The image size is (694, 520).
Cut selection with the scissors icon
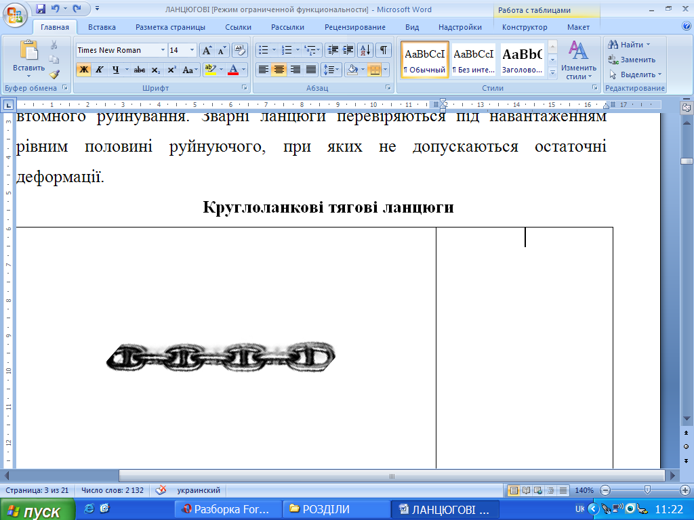(54, 45)
